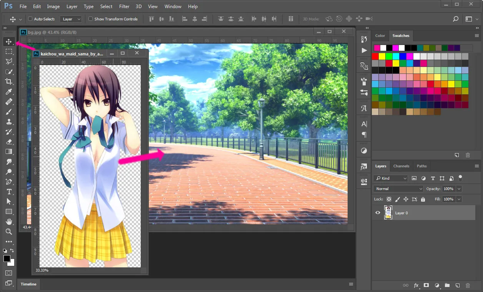The image size is (483, 292).
Task: Select the History Brush tool
Action: [9, 132]
